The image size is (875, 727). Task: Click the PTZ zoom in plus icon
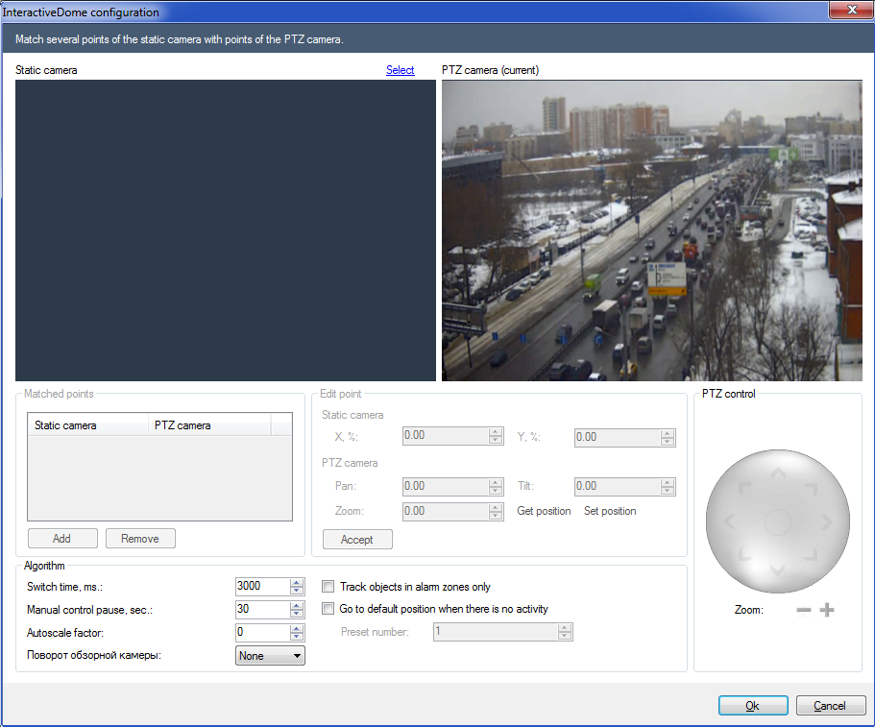[x=827, y=610]
